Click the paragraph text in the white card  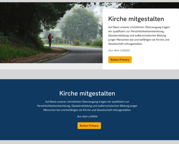[x=139, y=35]
